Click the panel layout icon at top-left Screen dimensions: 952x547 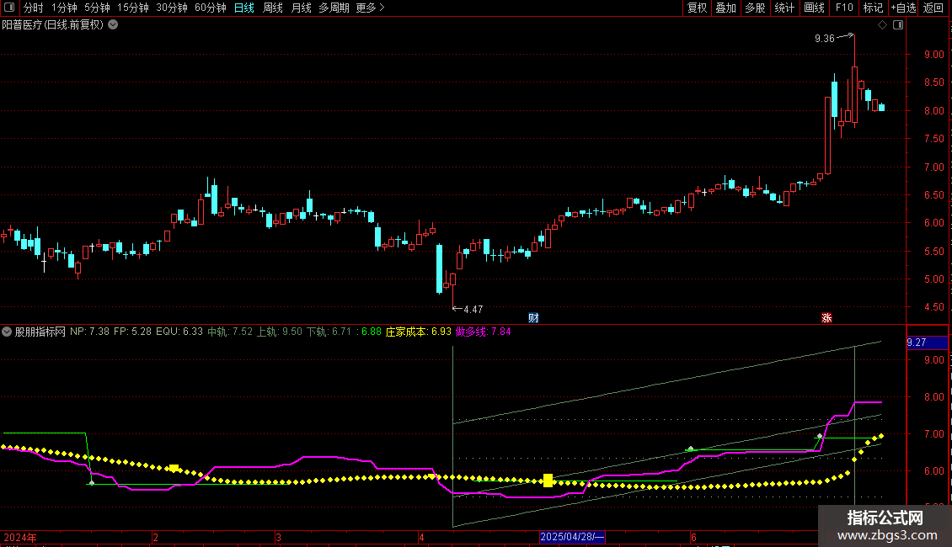pos(9,8)
